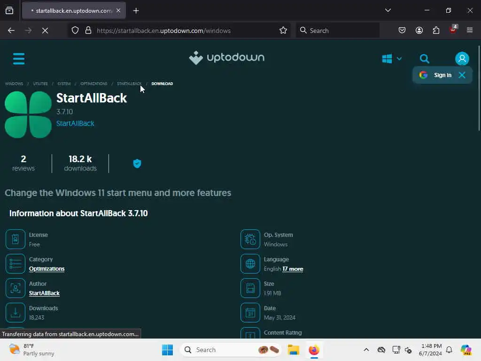Open a new browser tab
The image size is (481, 361).
point(136,11)
